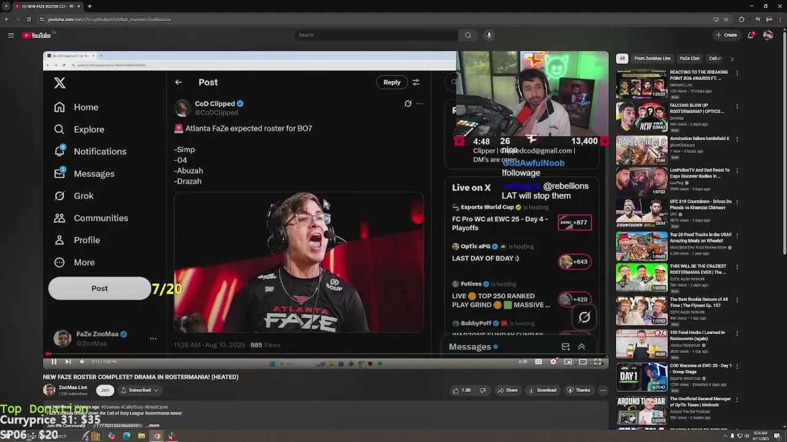Go forward in the browser
Image resolution: width=787 pixels, height=442 pixels.
(18, 19)
